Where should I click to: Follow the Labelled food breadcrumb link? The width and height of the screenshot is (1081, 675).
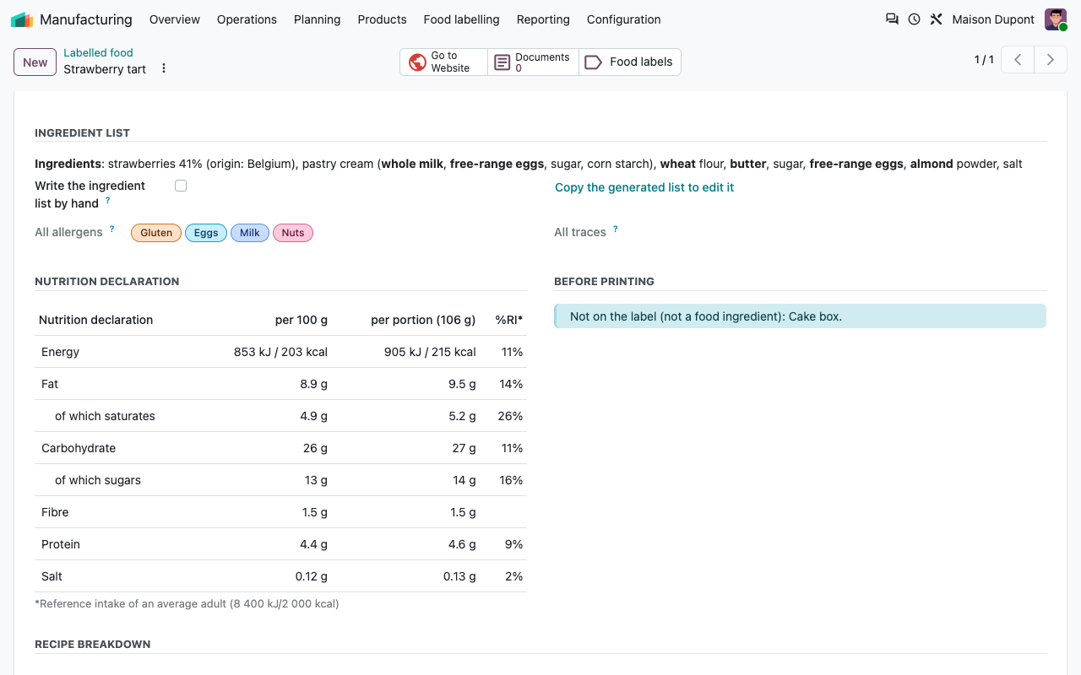[x=98, y=52]
